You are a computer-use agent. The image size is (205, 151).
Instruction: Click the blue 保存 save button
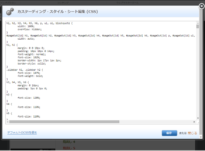point(169,133)
